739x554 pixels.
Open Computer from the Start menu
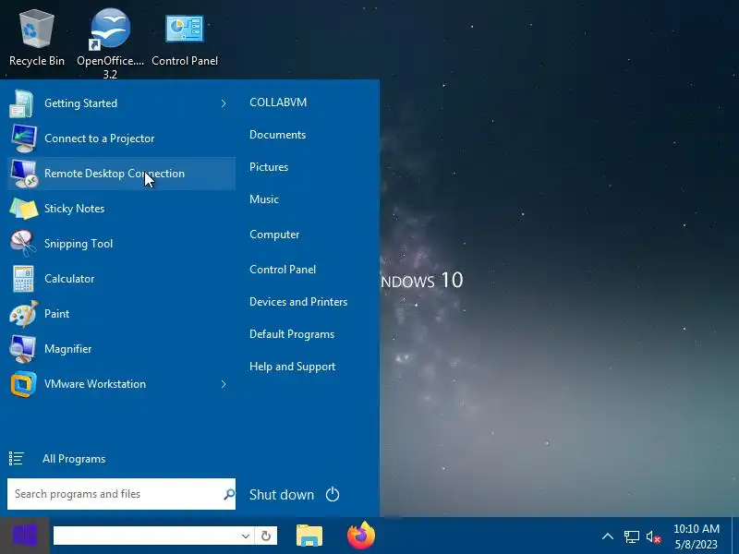pyautogui.click(x=274, y=235)
